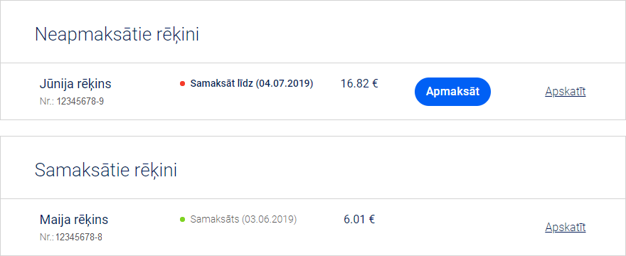Select the Jūnija rēķins invoice title
626x256 pixels.
(75, 84)
